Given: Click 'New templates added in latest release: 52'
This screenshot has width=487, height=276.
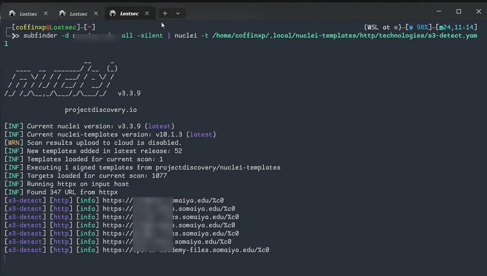Looking at the screenshot, I should click(104, 151).
